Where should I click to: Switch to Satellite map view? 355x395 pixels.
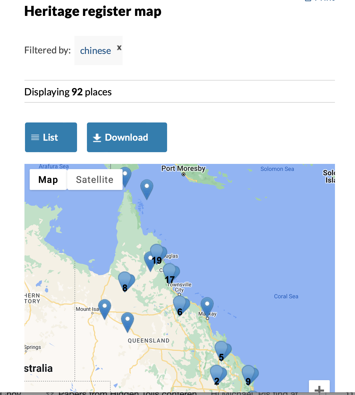pyautogui.click(x=95, y=180)
